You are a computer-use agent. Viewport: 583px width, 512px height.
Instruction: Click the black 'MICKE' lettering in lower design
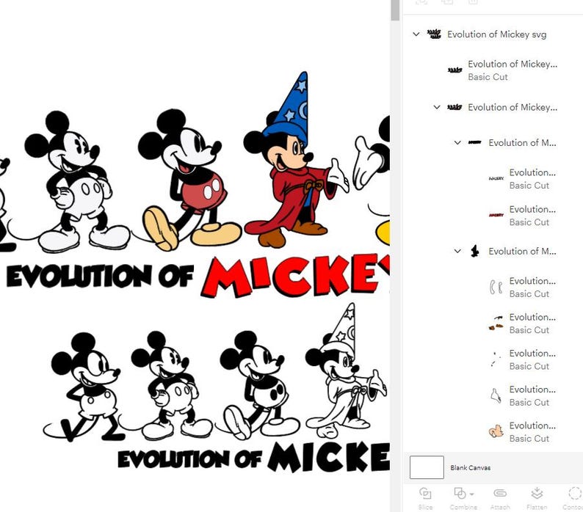[x=329, y=457]
